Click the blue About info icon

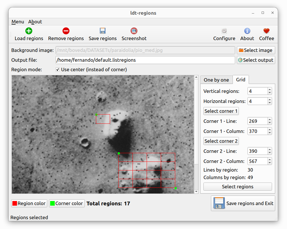(247, 31)
